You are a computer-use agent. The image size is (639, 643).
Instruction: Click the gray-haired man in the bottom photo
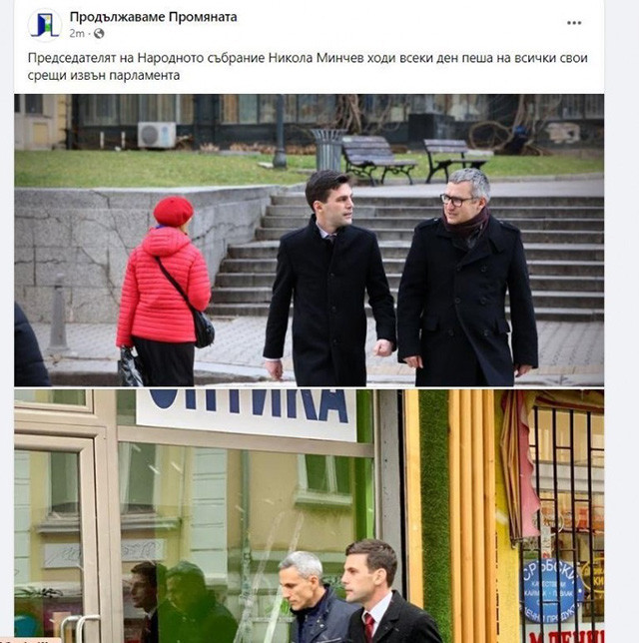pyautogui.click(x=315, y=597)
